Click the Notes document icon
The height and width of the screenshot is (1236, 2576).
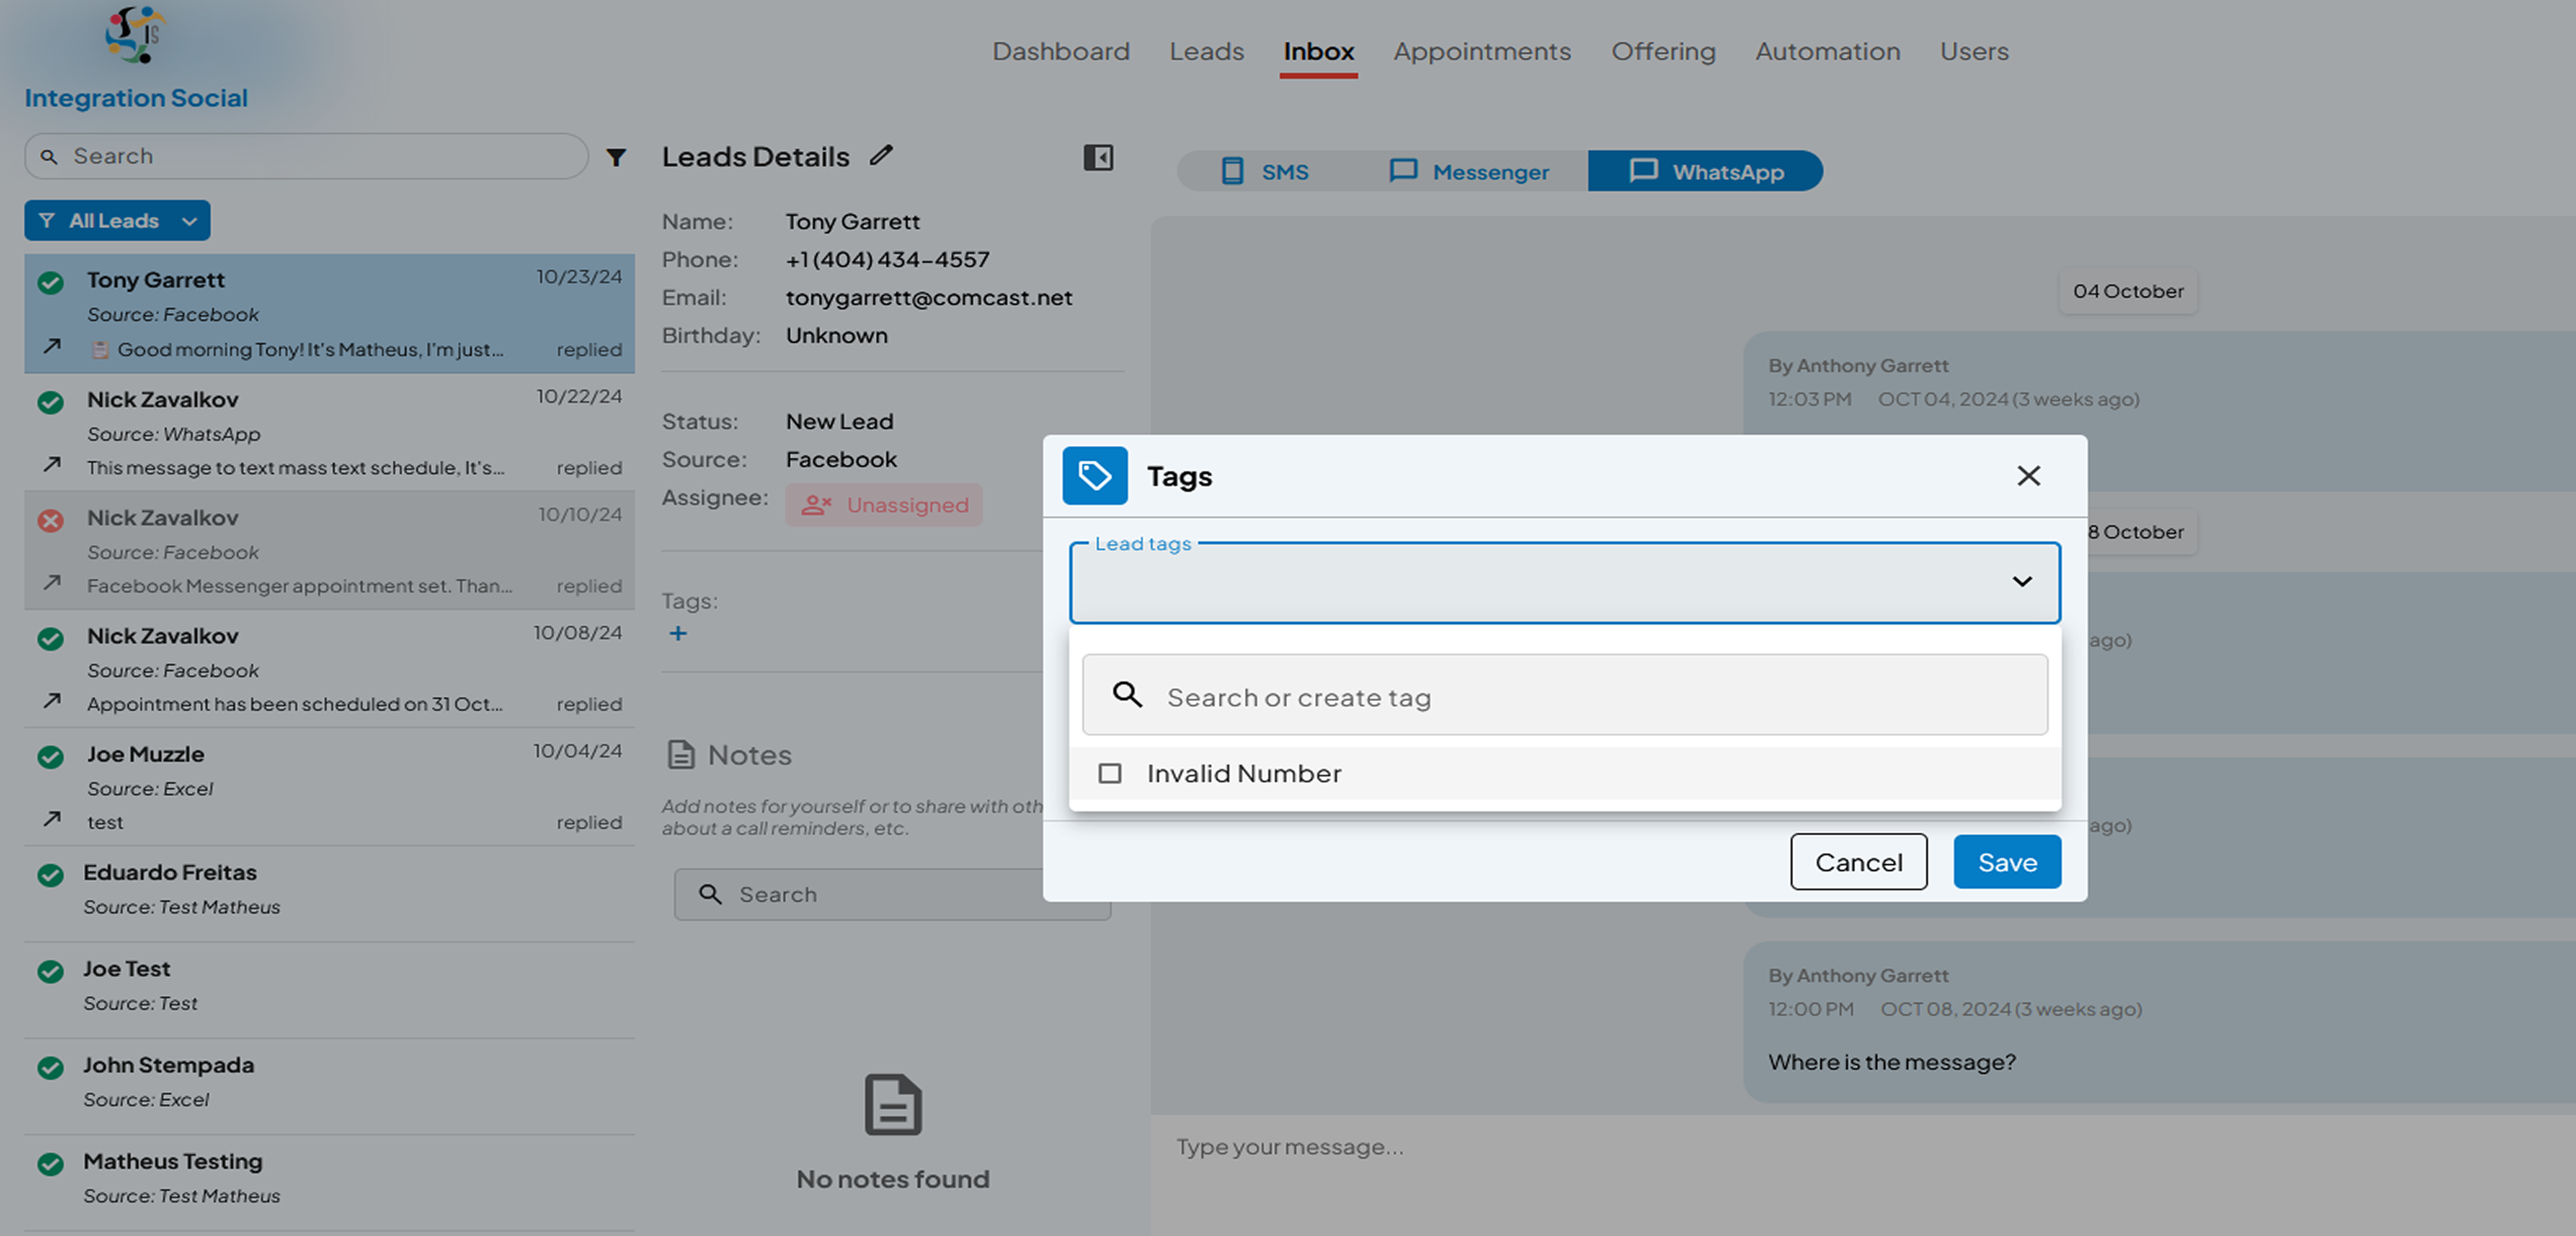tap(681, 754)
